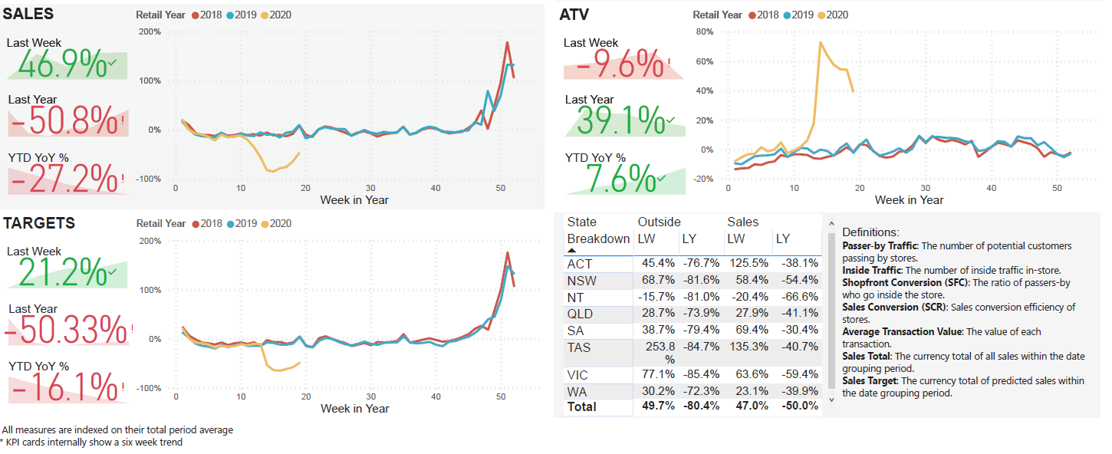The height and width of the screenshot is (454, 1112).
Task: Click the checkmark on Targets Last Week card
Action: coord(113,271)
